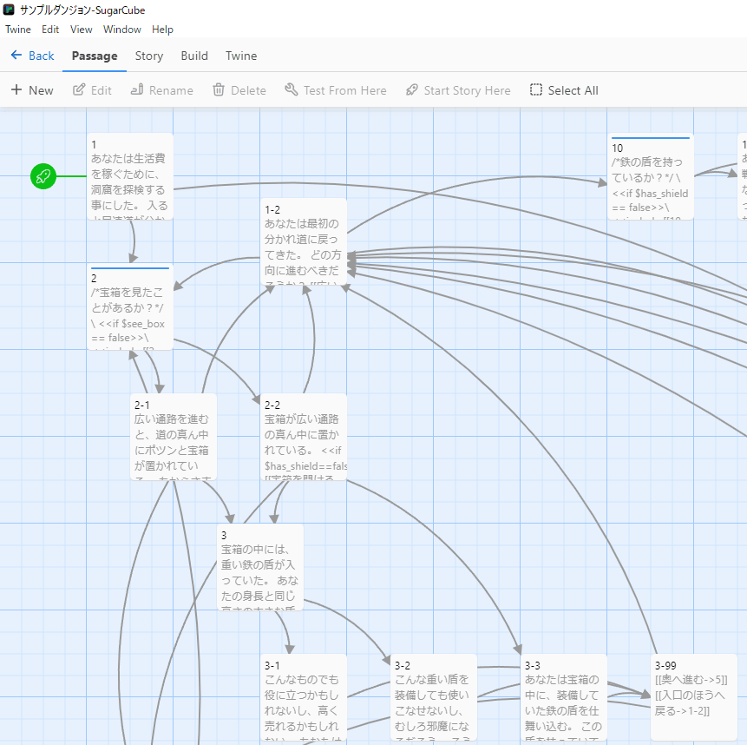Click the green rocket start marker
This screenshot has width=747, height=745.
click(x=43, y=176)
